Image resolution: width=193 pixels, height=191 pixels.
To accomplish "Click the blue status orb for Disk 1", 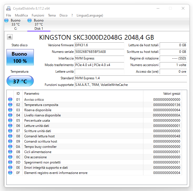I will (x=30, y=20).
